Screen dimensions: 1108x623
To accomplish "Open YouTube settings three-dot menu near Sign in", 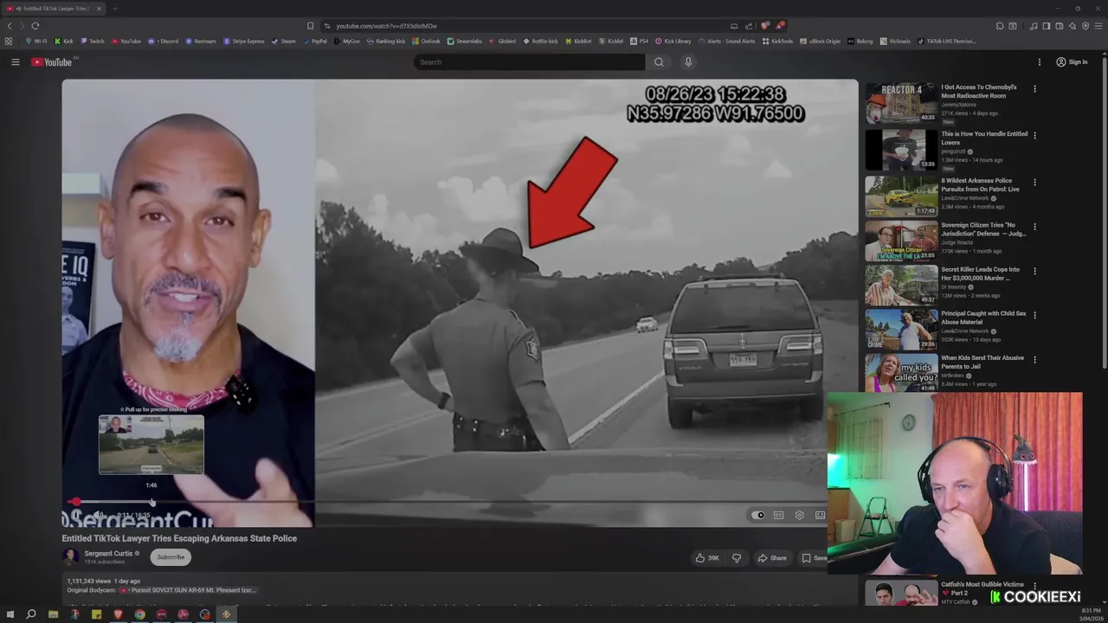I will [1040, 62].
